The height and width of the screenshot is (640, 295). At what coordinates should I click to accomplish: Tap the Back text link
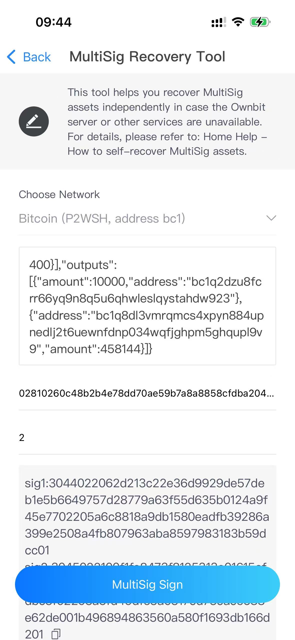coord(37,57)
